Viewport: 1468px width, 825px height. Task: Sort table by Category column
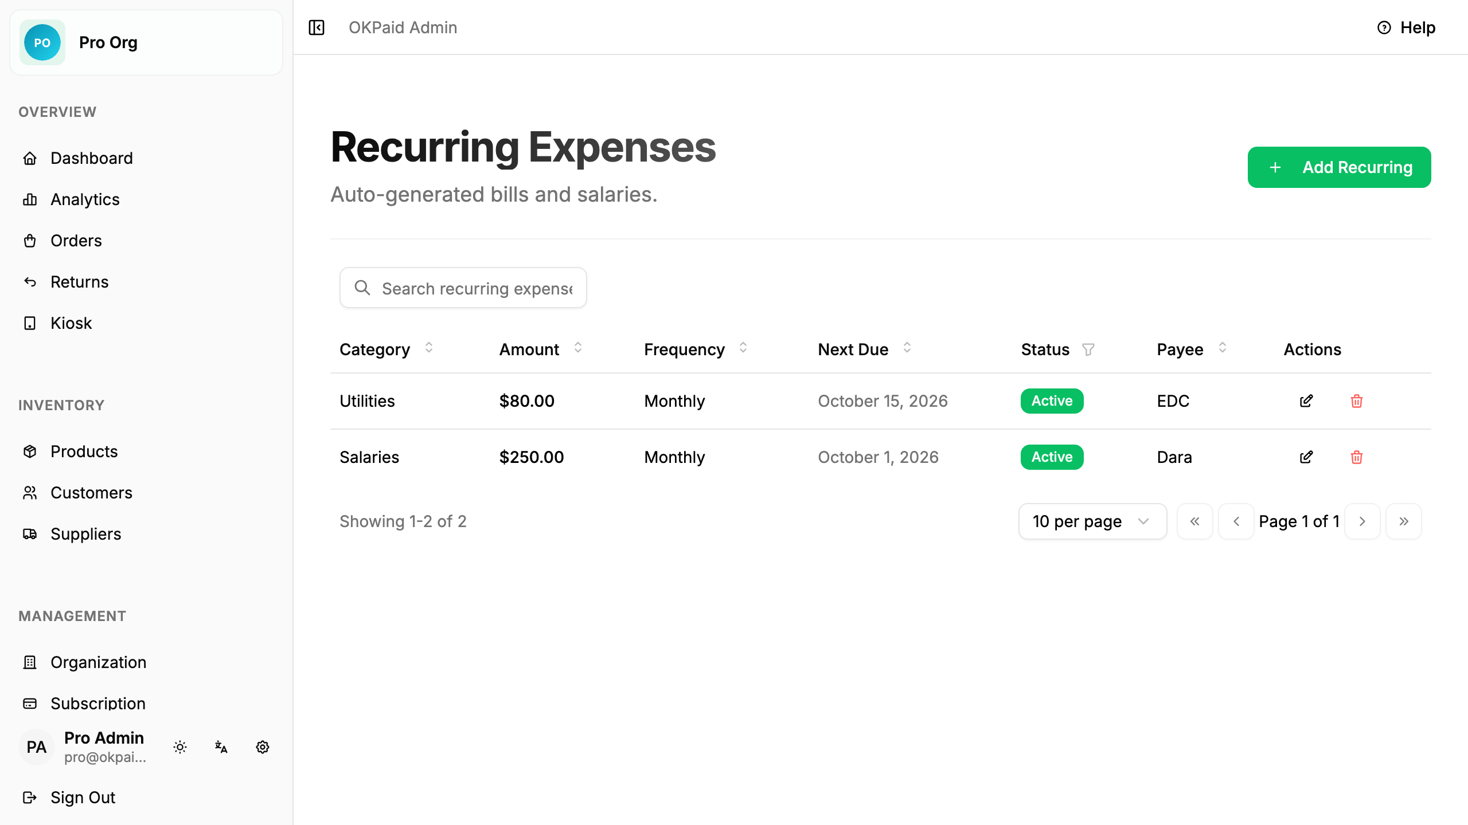coord(429,348)
